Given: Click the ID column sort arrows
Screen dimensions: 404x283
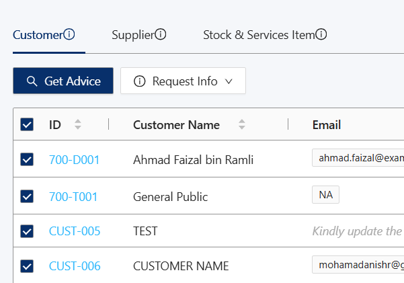Looking at the screenshot, I should click(78, 124).
